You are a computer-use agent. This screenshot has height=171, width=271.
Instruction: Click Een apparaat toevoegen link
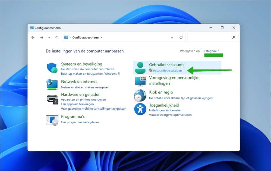(x=77, y=104)
